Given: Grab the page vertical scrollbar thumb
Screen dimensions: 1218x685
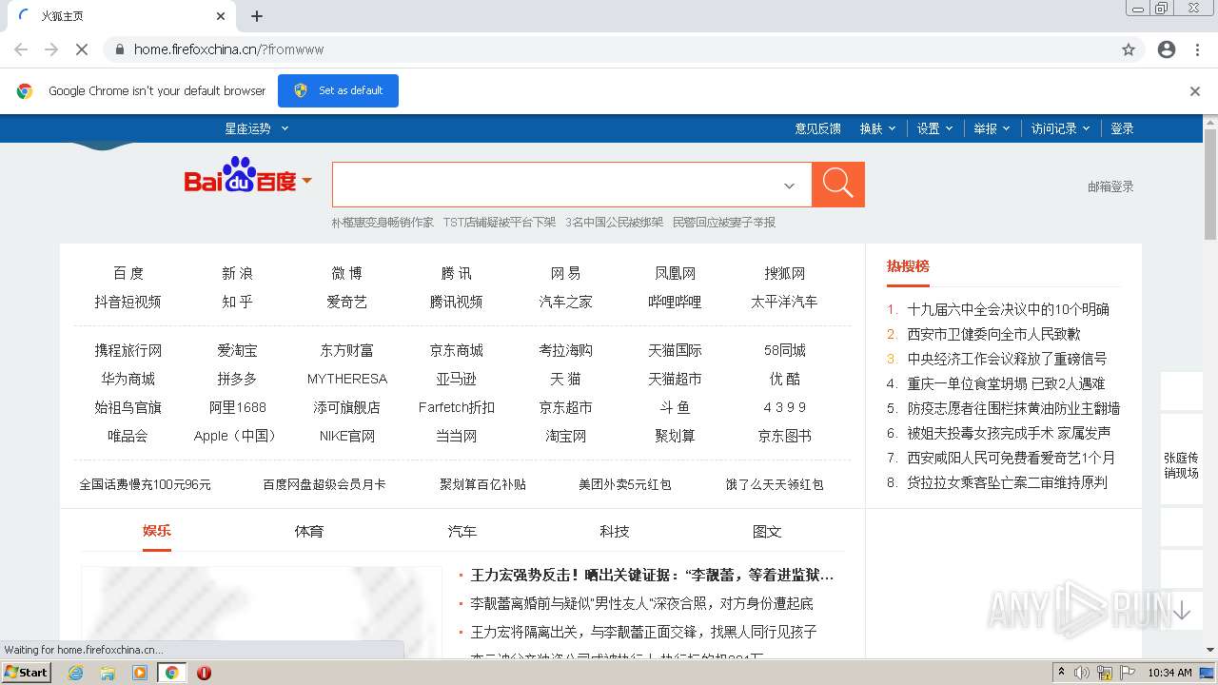Looking at the screenshot, I should point(1210,183).
